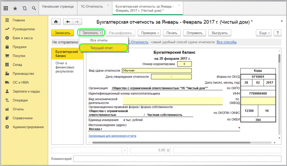Click the Отправить button
The height and width of the screenshot is (166, 287).
coord(195,33)
